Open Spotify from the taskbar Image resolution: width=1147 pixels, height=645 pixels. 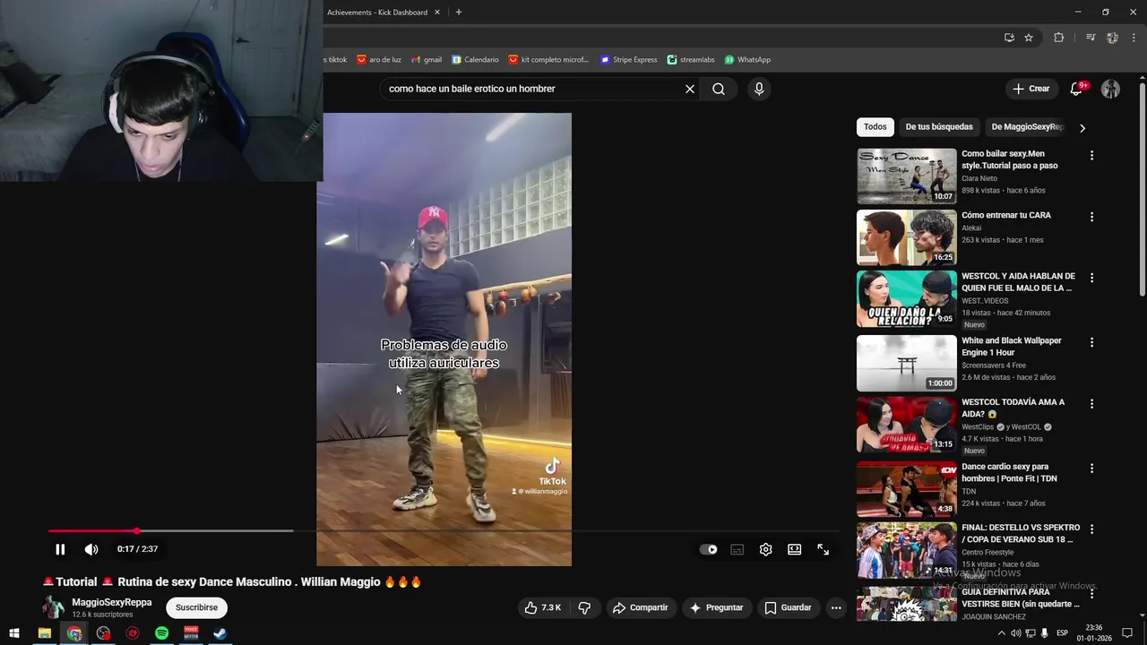pos(161,633)
